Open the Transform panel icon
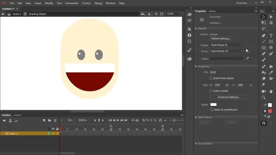The width and height of the screenshot is (276, 155). 189,41
